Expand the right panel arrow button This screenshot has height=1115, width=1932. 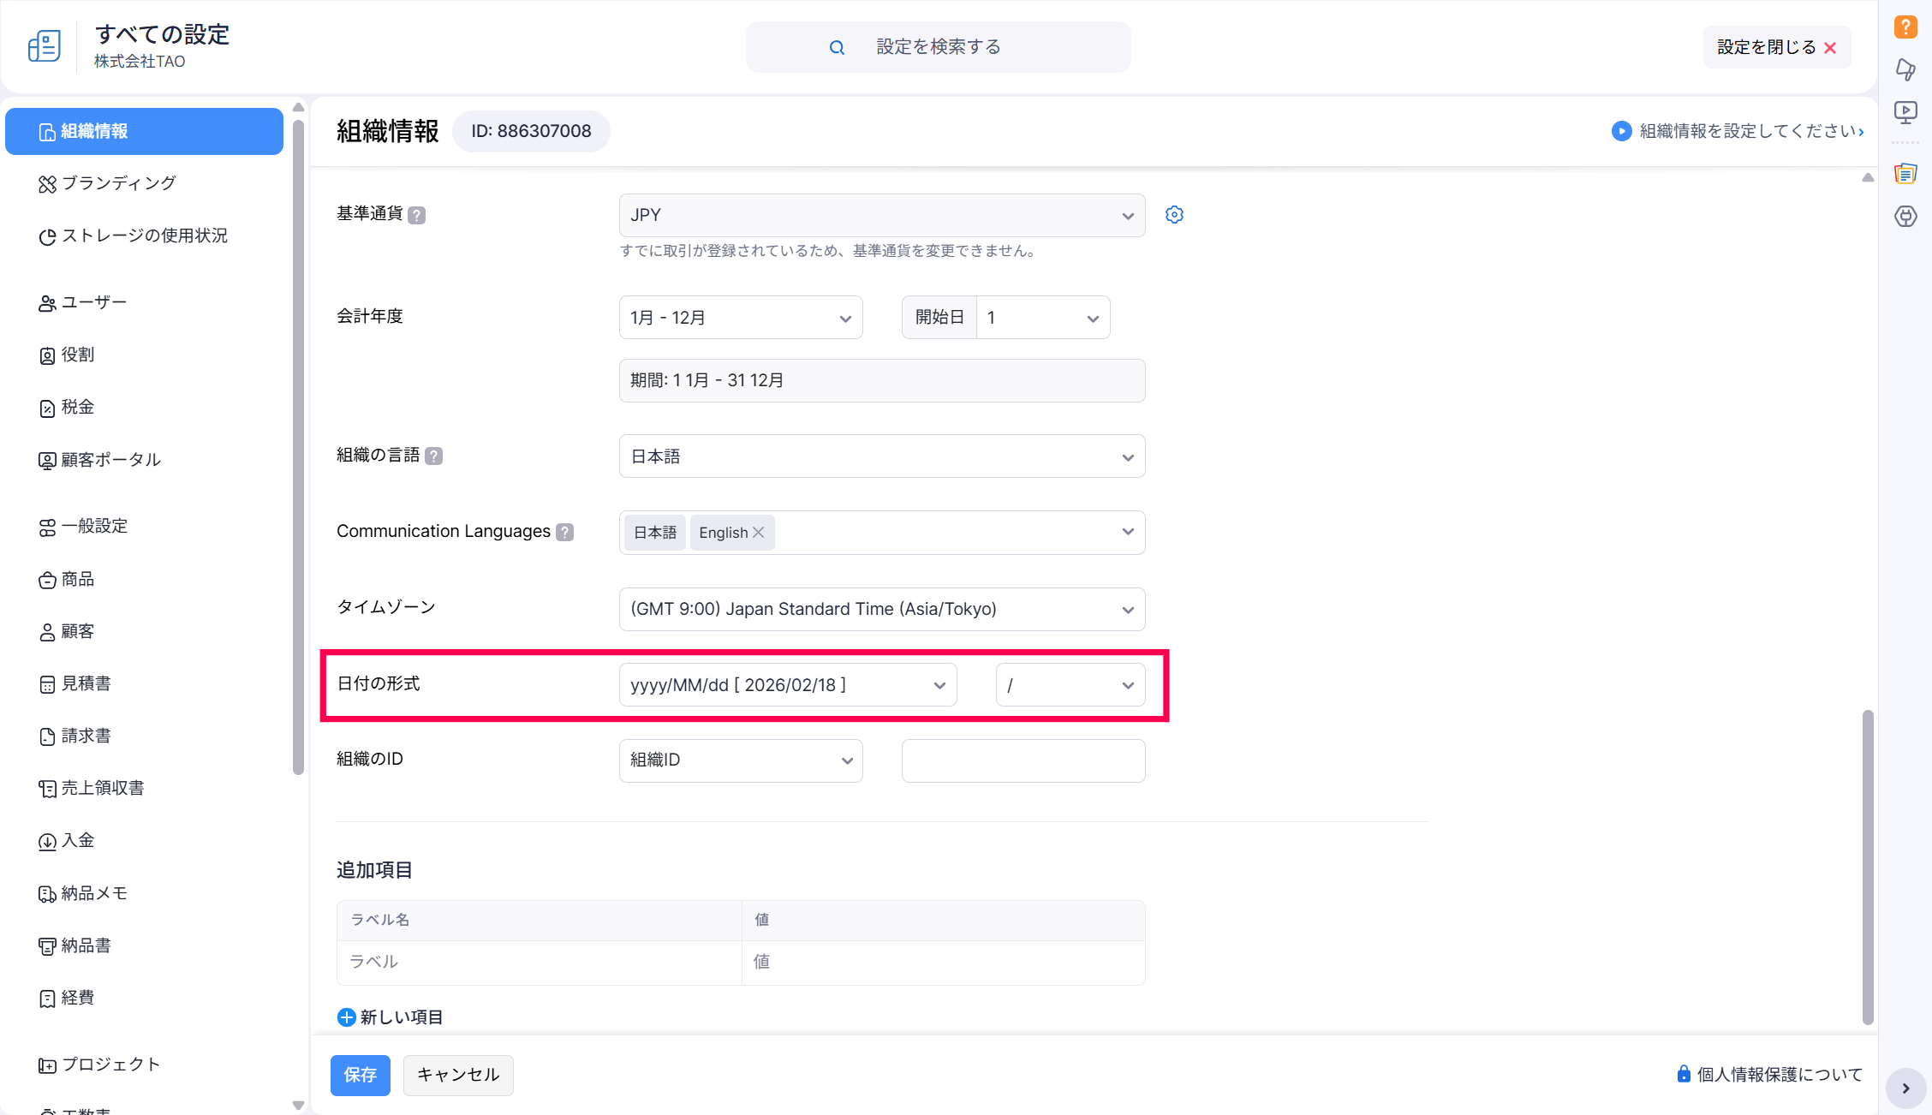pyautogui.click(x=1905, y=1088)
